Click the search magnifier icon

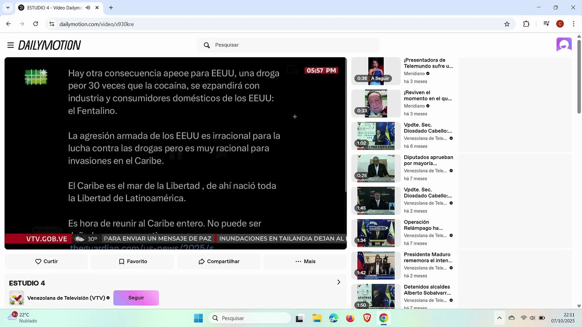pyautogui.click(x=207, y=45)
